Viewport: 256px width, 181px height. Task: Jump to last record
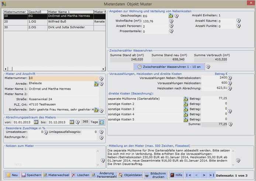(211, 175)
